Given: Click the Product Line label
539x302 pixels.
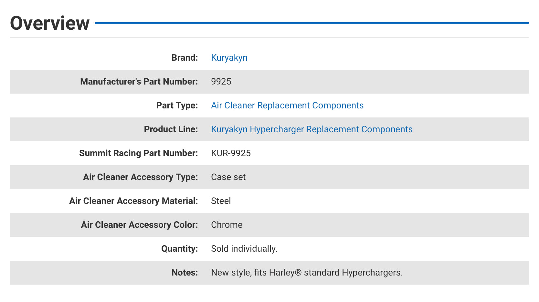Looking at the screenshot, I should (x=171, y=129).
